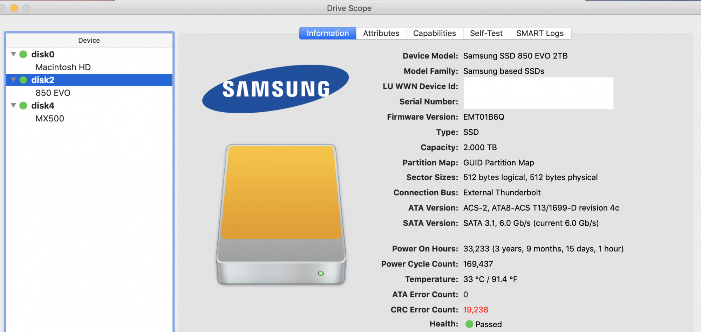Click the green status dot for disk2
The height and width of the screenshot is (332, 701).
[23, 80]
